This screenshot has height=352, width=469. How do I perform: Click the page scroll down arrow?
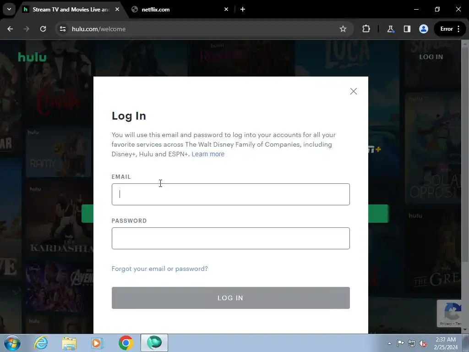pyautogui.click(x=465, y=330)
